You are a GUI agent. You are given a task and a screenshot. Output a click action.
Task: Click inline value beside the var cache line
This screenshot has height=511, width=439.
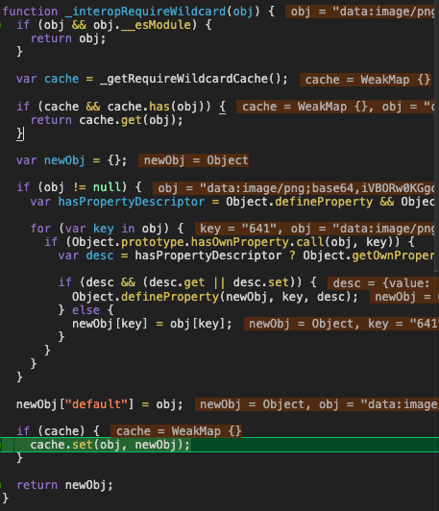(x=365, y=80)
